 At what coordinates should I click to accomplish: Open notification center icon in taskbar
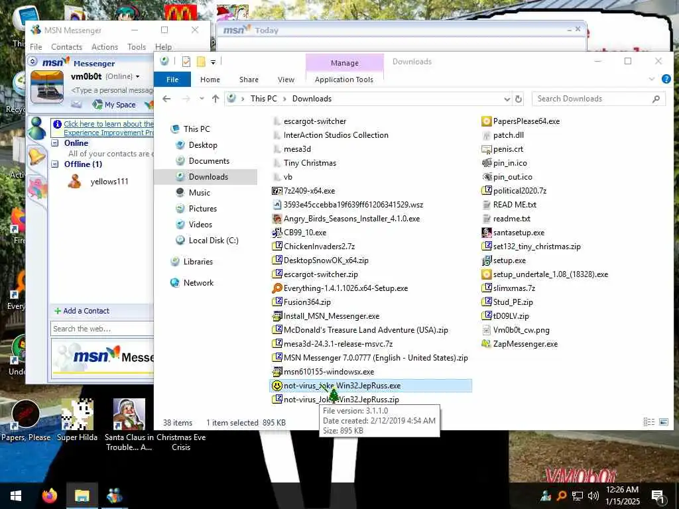point(657,496)
